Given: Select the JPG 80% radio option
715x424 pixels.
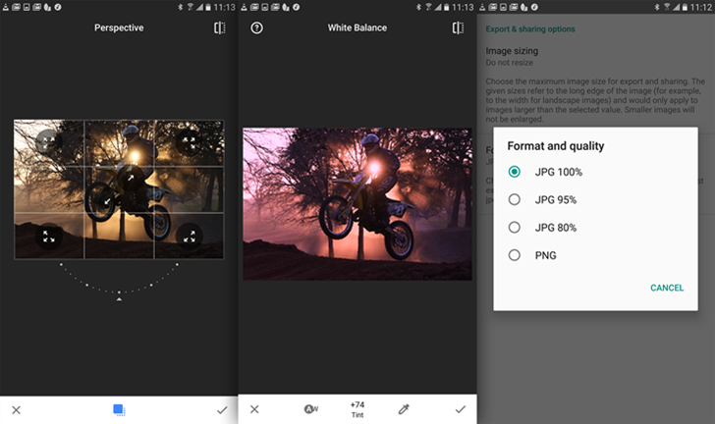Looking at the screenshot, I should pyautogui.click(x=514, y=228).
